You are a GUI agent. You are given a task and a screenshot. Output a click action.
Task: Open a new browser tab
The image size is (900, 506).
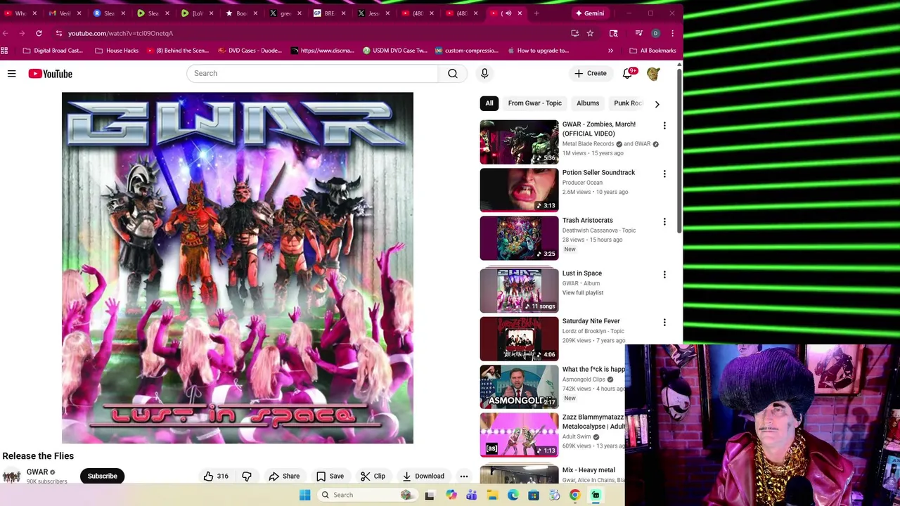pyautogui.click(x=536, y=13)
